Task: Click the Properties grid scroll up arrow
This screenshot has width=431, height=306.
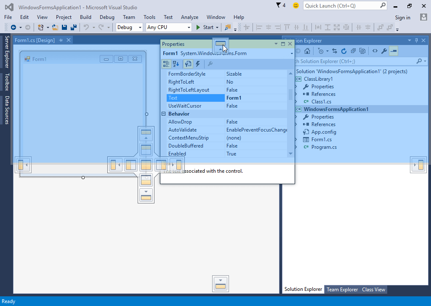Action: pyautogui.click(x=290, y=74)
